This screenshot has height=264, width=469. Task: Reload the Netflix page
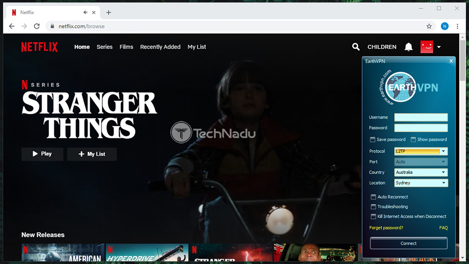[37, 26]
